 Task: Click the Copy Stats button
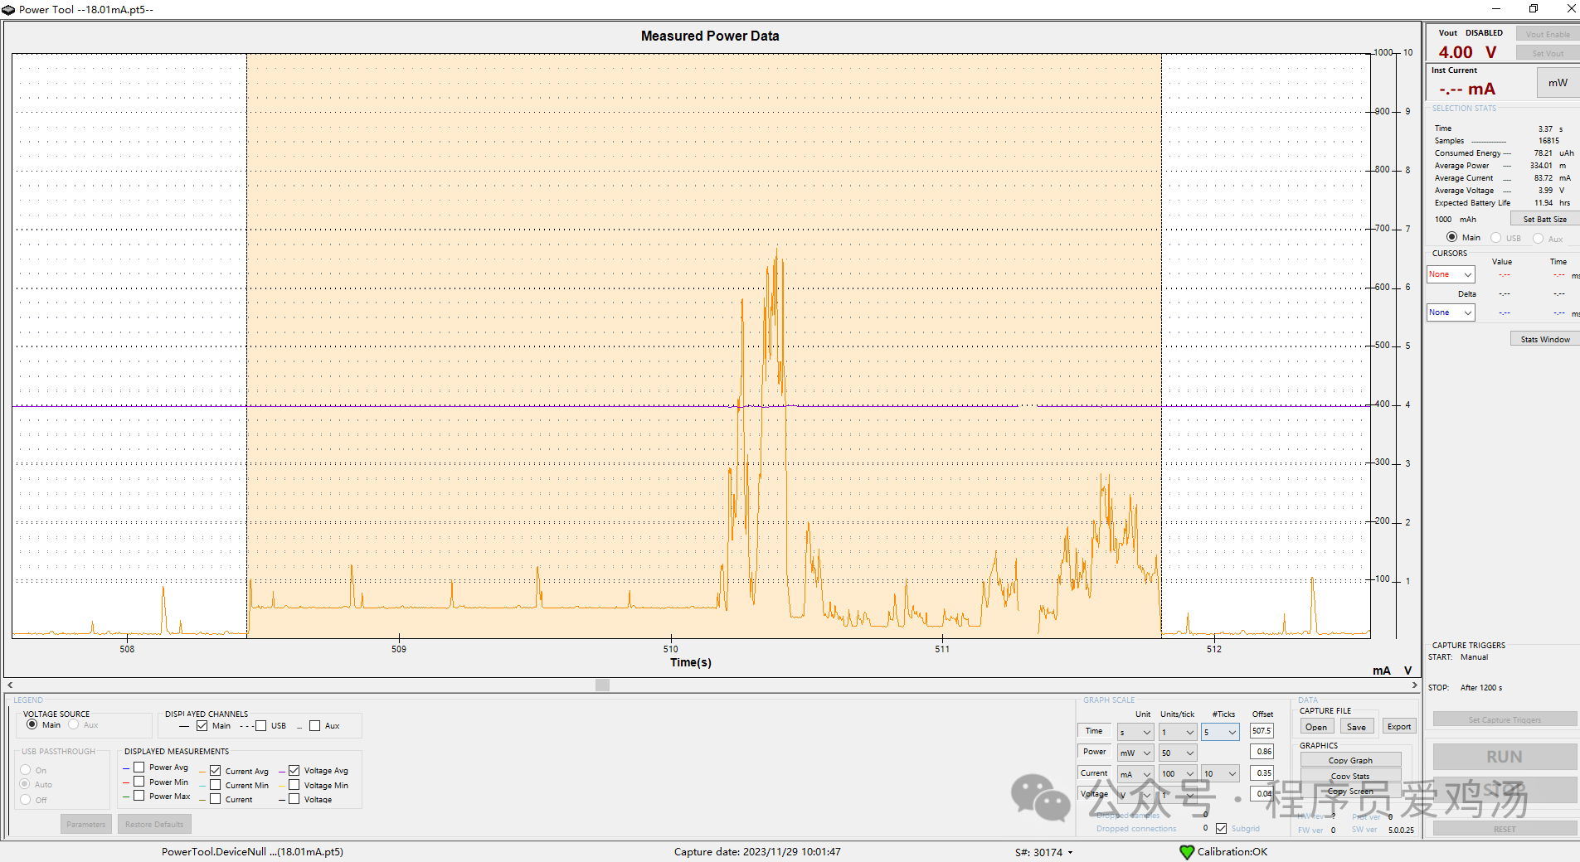coord(1350,776)
